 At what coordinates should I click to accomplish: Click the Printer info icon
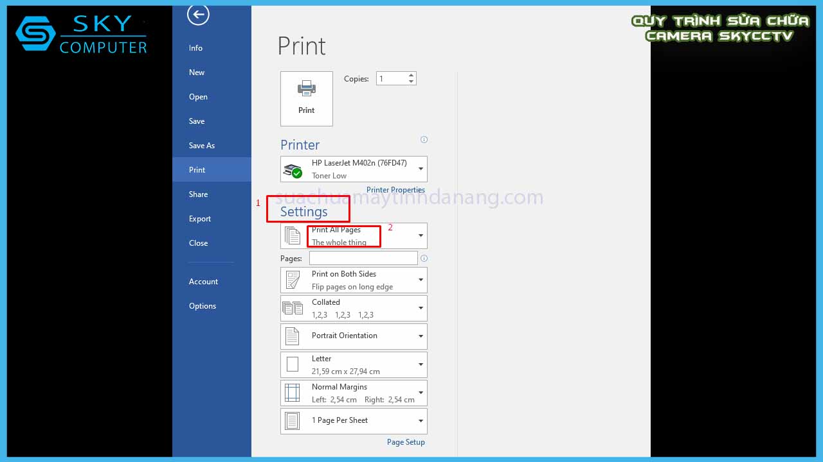(x=424, y=139)
